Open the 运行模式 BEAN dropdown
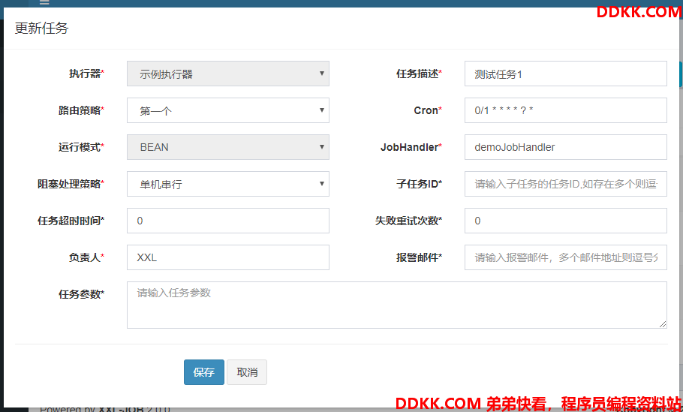This screenshot has height=412, width=683. point(227,147)
